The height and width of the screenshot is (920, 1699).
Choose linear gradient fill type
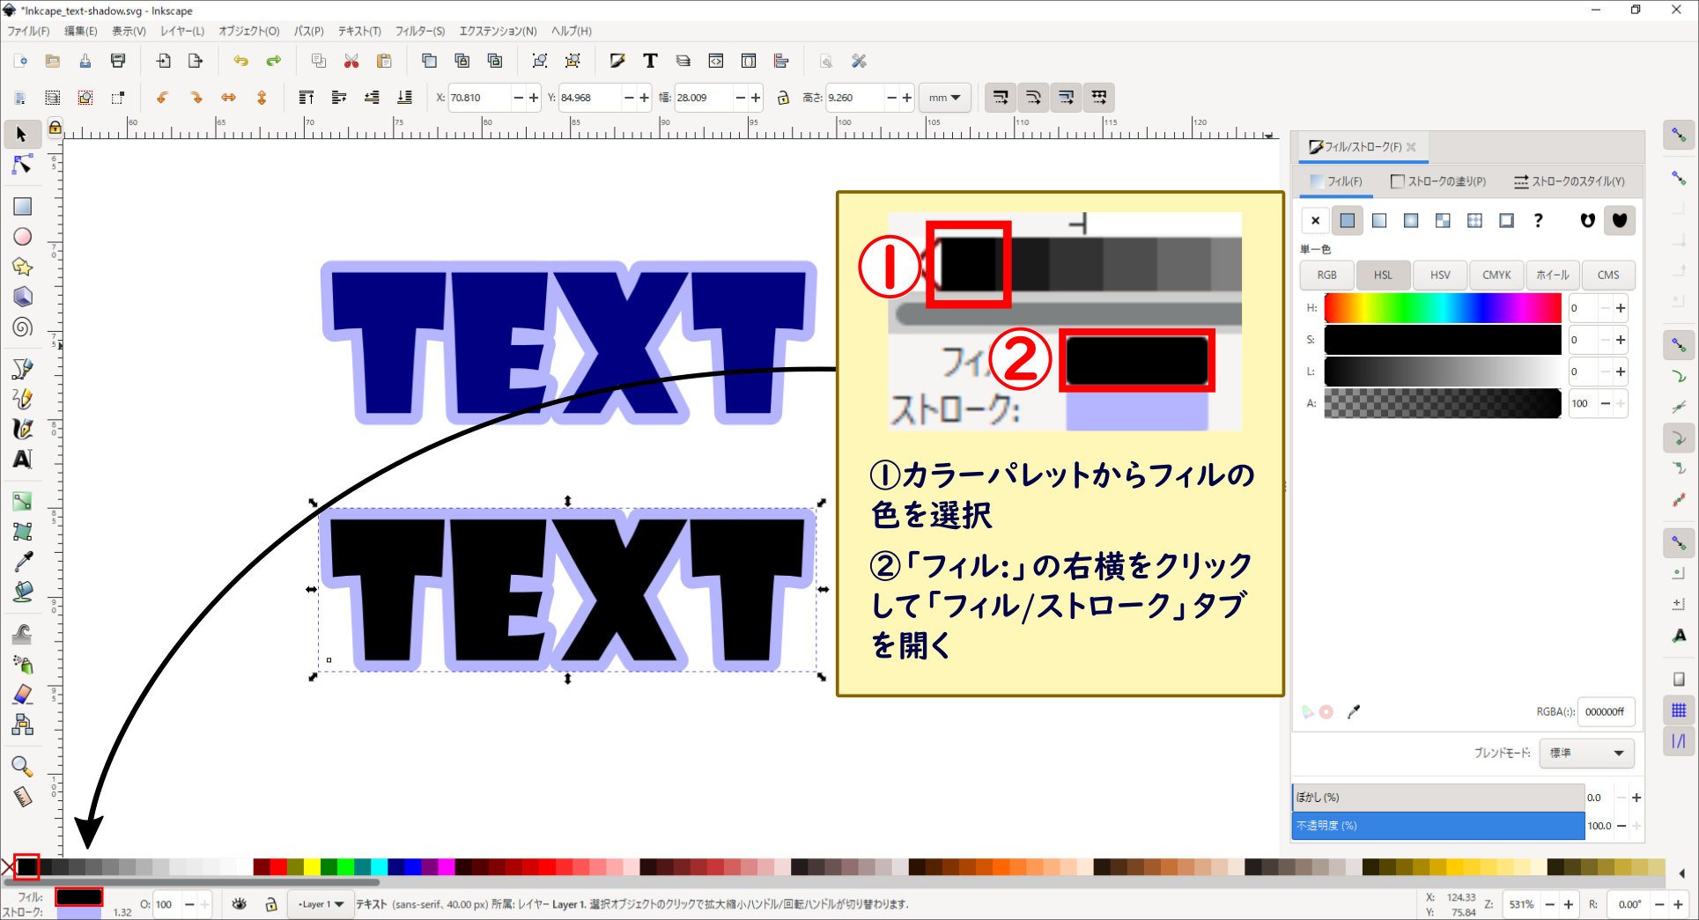[x=1378, y=220]
